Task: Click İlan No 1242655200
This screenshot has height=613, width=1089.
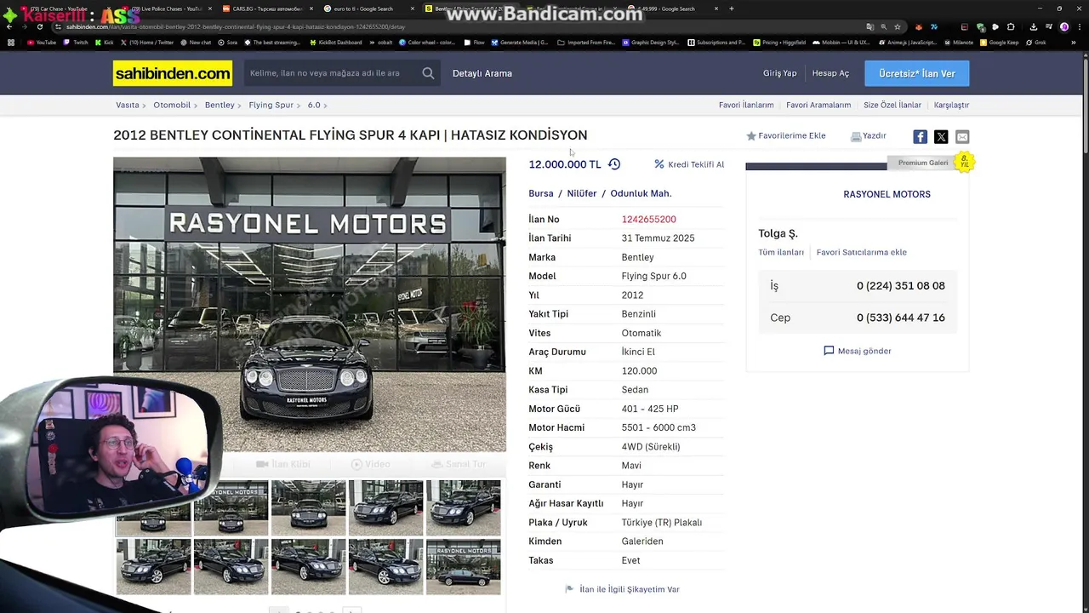Action: click(648, 220)
